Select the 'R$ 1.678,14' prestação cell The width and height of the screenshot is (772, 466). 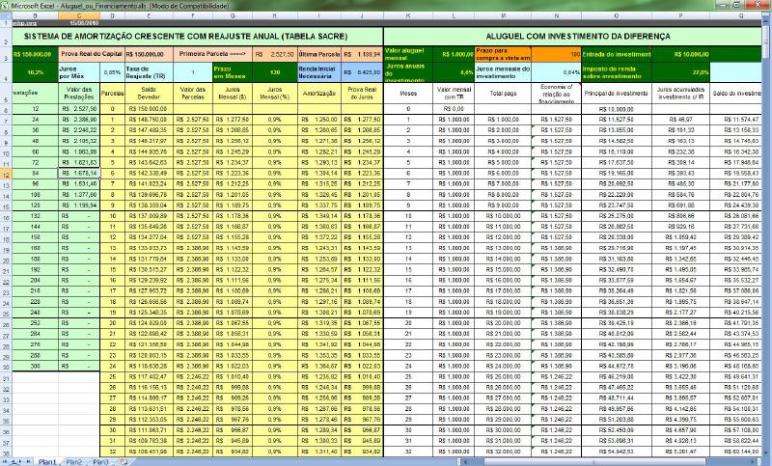[x=79, y=174]
